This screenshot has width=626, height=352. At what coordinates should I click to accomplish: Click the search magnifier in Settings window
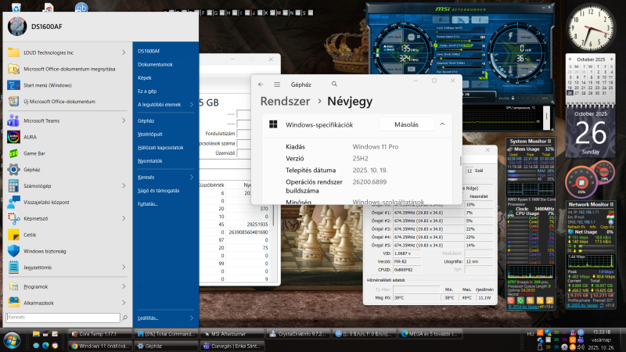point(334,84)
